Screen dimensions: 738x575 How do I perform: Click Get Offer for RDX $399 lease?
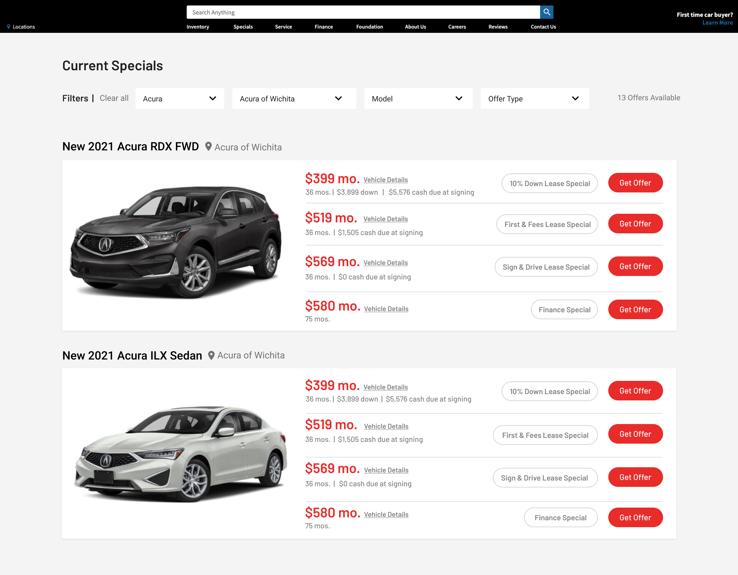[x=635, y=183]
